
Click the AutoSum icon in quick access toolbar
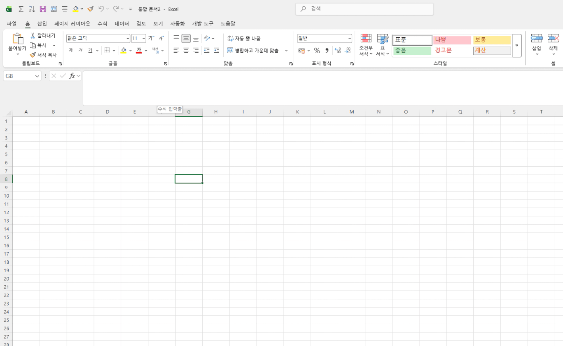coord(21,9)
